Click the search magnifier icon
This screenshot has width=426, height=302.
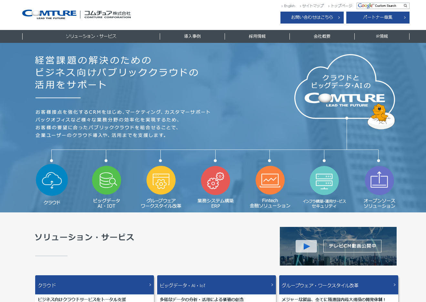[x=405, y=6]
